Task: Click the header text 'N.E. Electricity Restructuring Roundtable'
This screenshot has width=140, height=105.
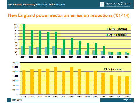Action: point(28,5)
